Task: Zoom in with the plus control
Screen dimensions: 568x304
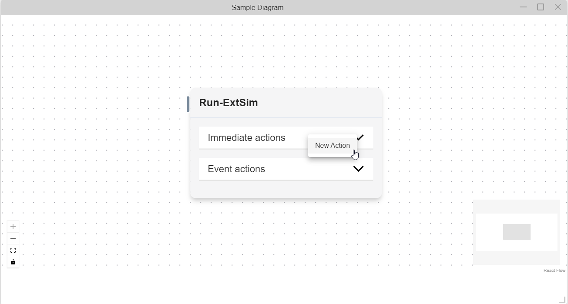Action: tap(13, 227)
